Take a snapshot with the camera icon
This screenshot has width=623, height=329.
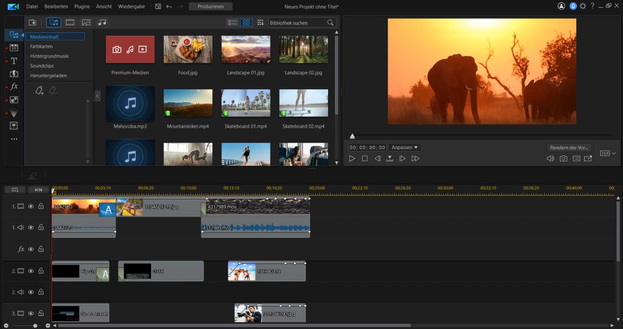tap(563, 159)
